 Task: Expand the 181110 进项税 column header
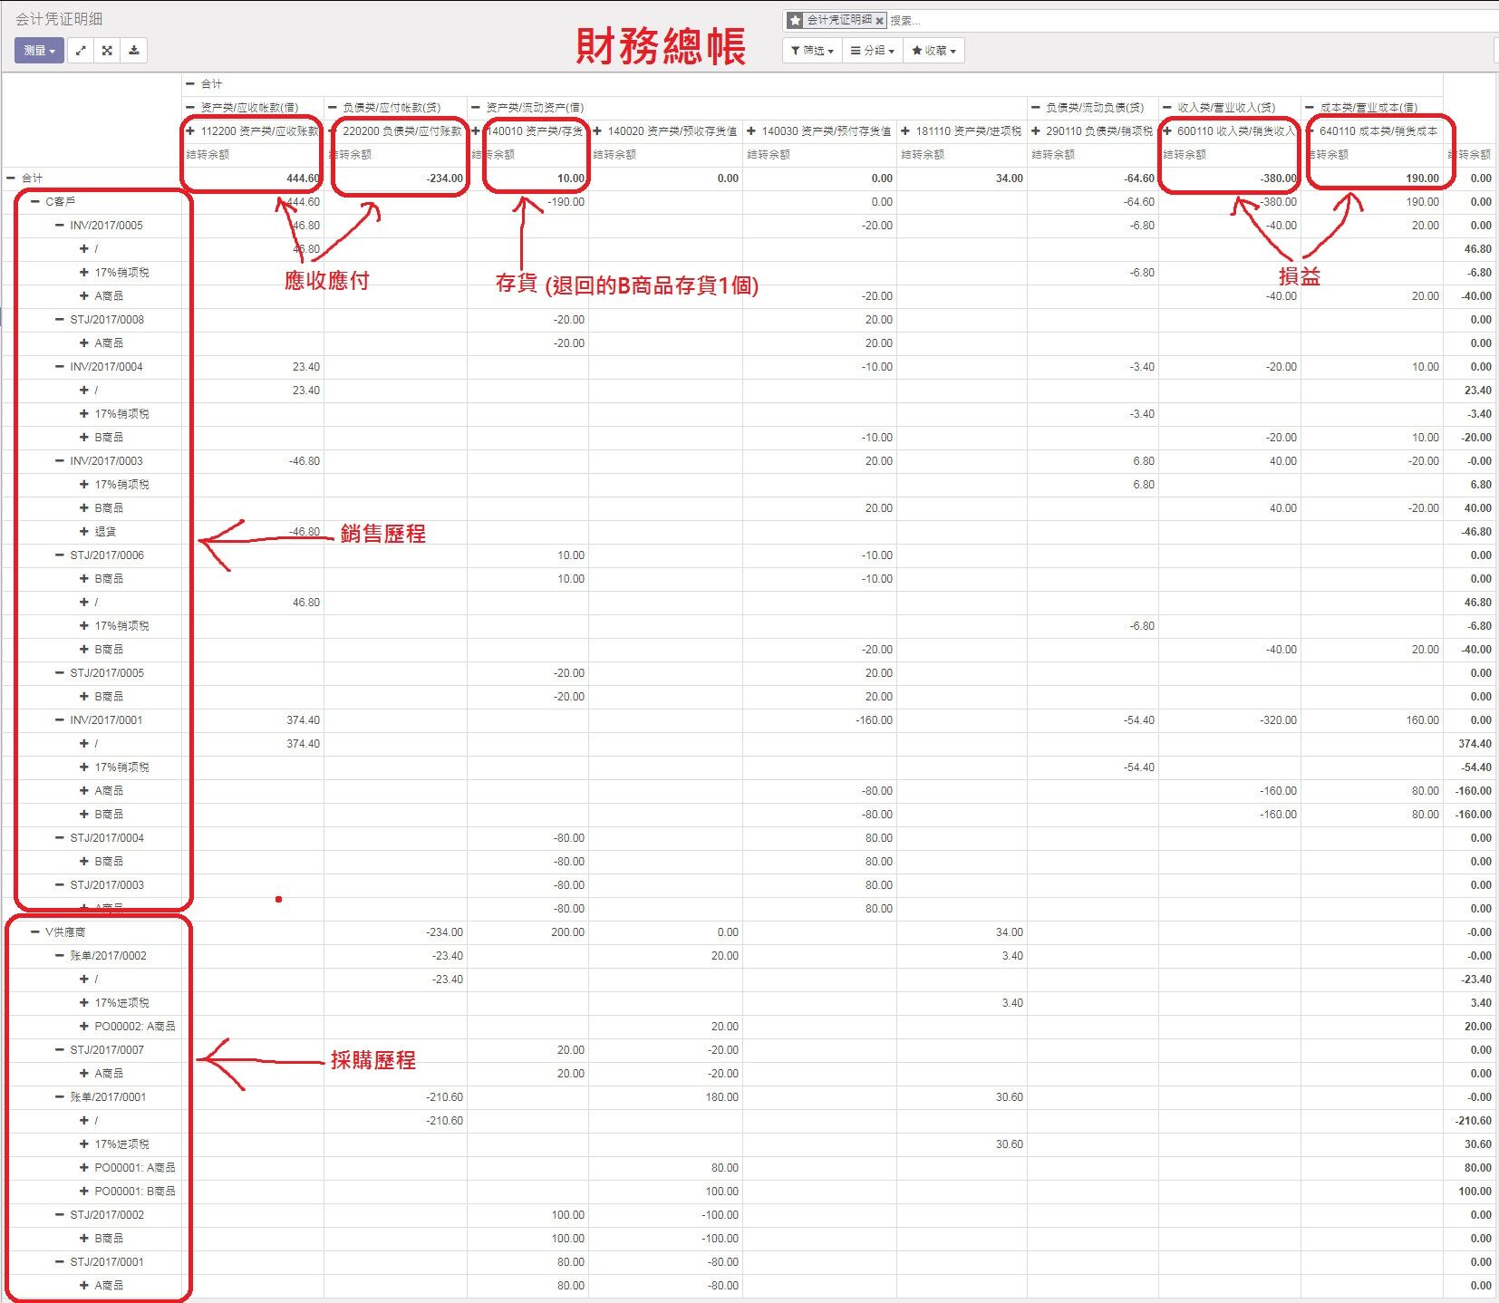pyautogui.click(x=961, y=131)
